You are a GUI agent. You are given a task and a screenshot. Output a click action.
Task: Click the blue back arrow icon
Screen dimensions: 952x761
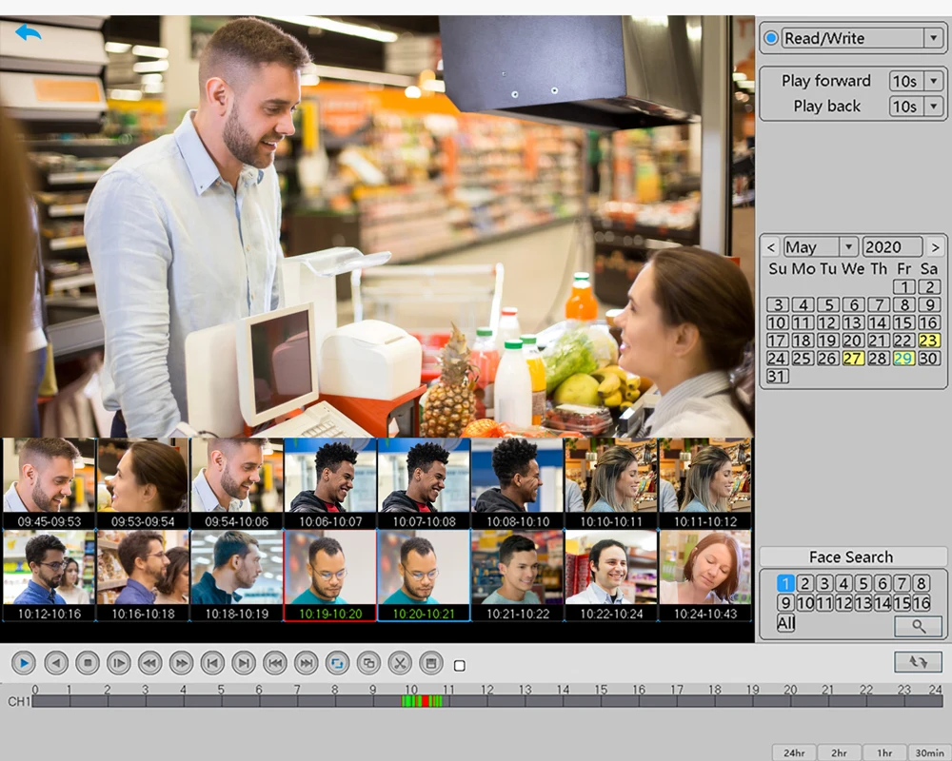pyautogui.click(x=28, y=33)
